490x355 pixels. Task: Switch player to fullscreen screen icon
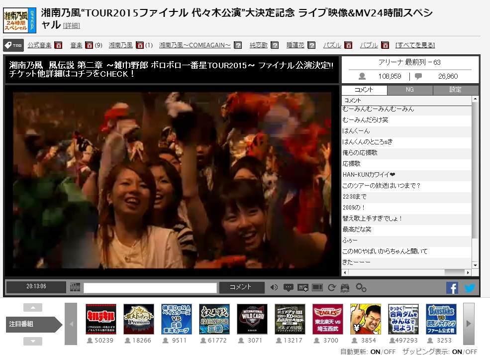(x=317, y=287)
